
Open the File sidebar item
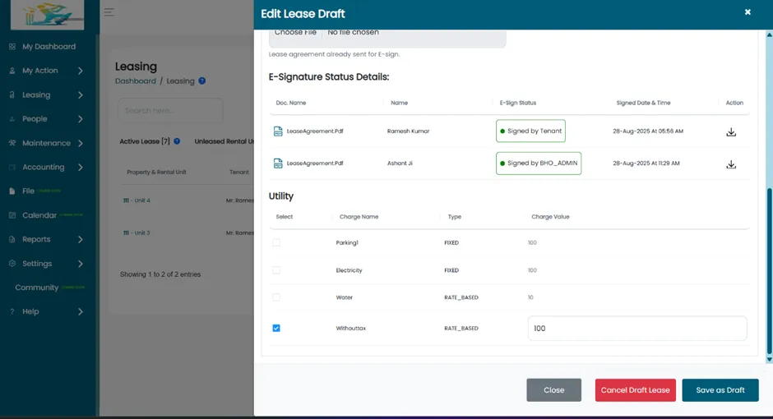[28, 191]
